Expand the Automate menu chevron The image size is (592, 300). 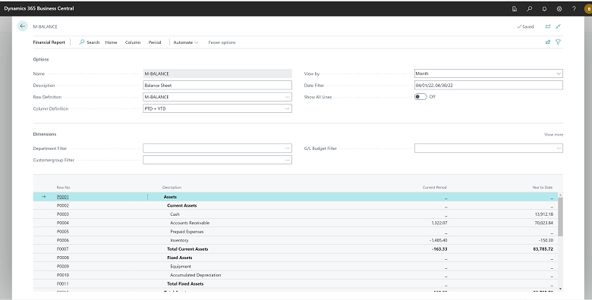(196, 42)
